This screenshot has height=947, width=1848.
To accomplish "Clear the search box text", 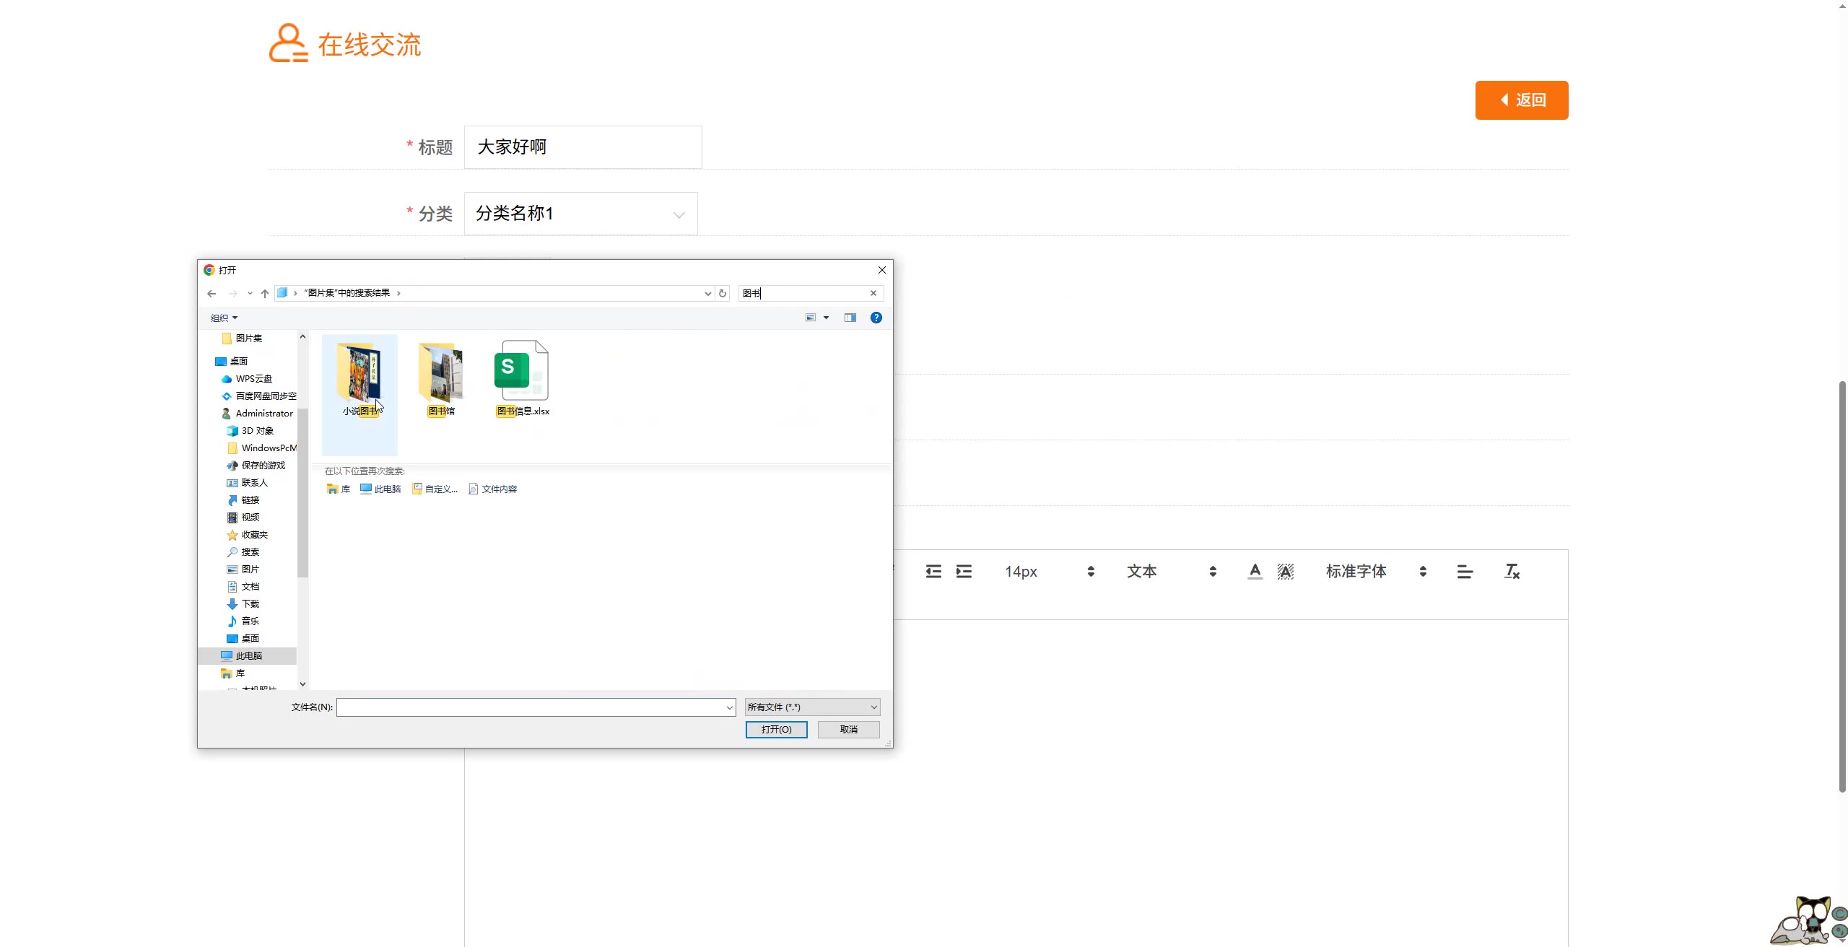I will pyautogui.click(x=873, y=293).
